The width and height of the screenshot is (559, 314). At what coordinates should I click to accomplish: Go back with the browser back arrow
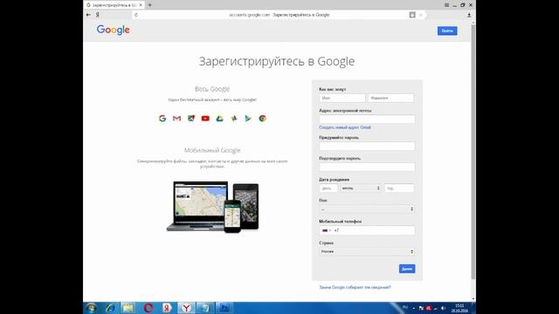coord(88,15)
